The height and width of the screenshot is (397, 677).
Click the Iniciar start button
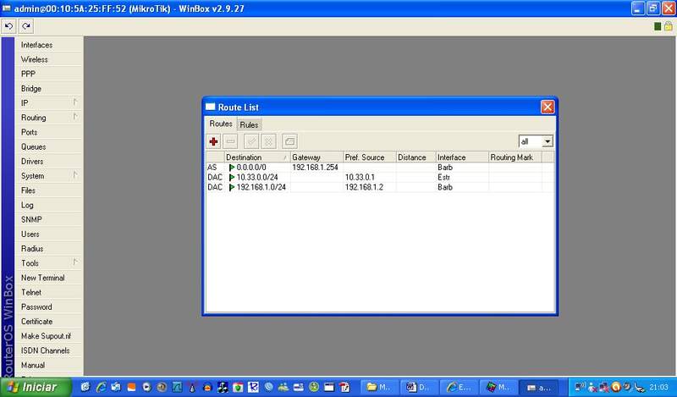(x=34, y=387)
